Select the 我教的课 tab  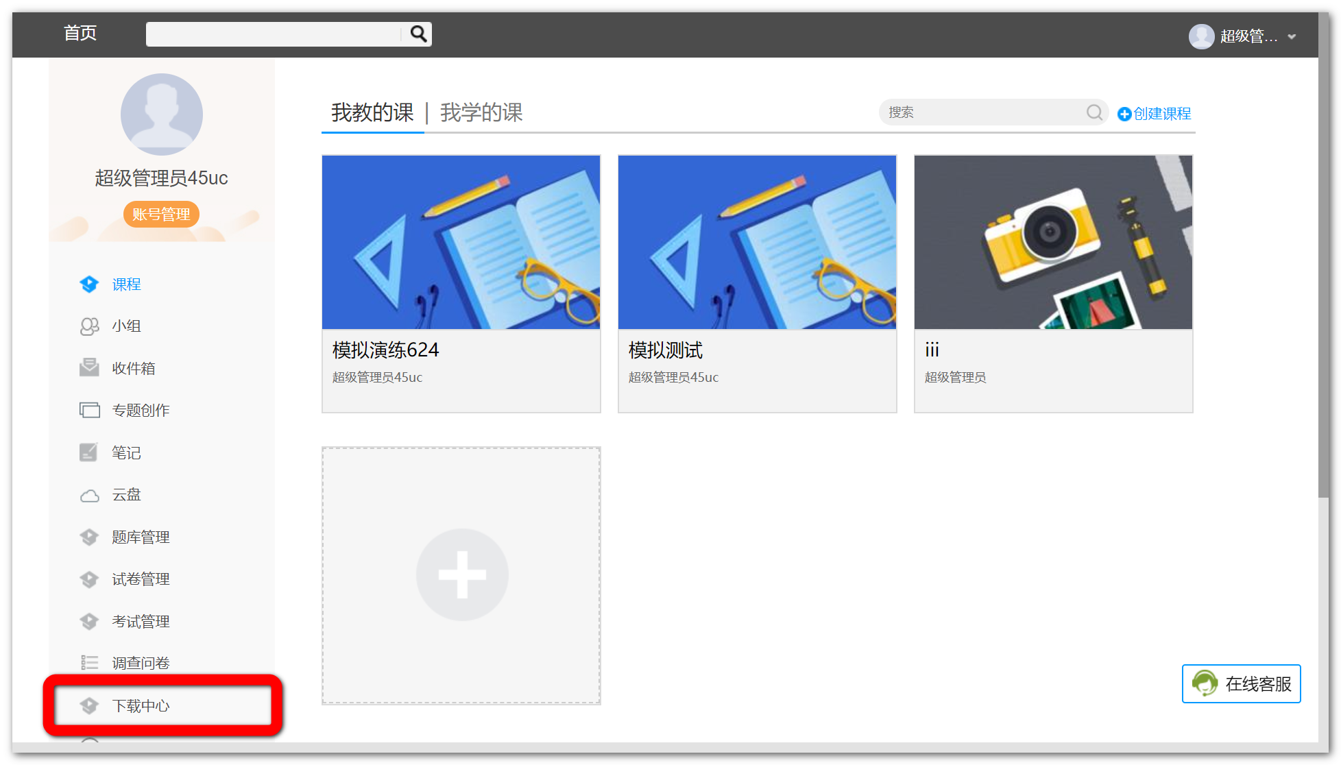(372, 112)
